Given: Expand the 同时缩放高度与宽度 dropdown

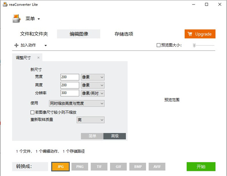Looking at the screenshot, I should click(77, 103).
